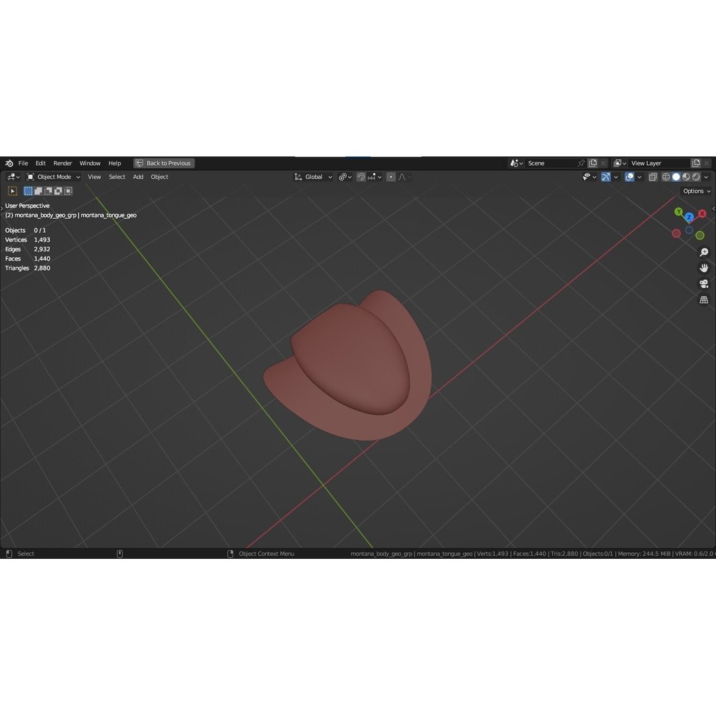This screenshot has width=716, height=716.
Task: Click the zoom view magnifier icon
Action: click(703, 252)
